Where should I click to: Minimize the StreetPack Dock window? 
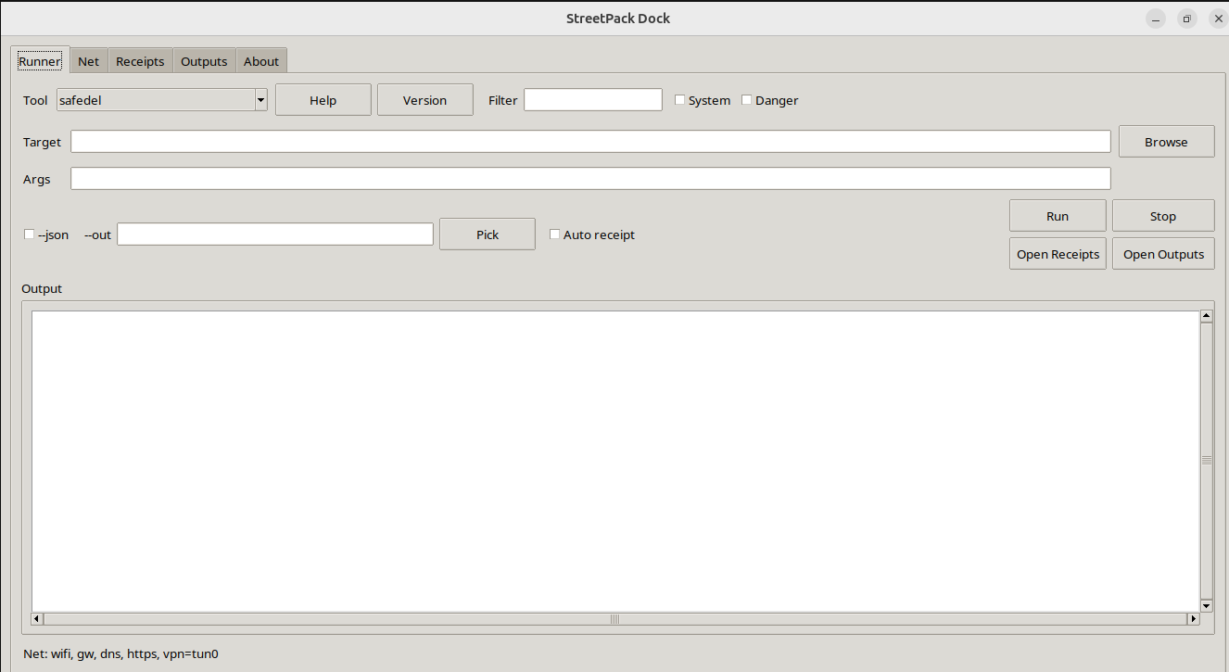point(1155,19)
